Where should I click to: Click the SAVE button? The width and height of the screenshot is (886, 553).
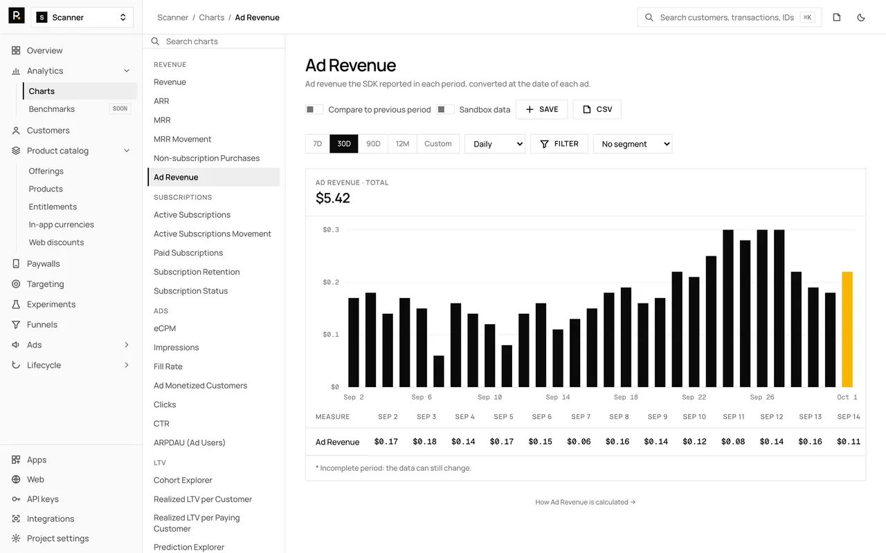(x=542, y=109)
